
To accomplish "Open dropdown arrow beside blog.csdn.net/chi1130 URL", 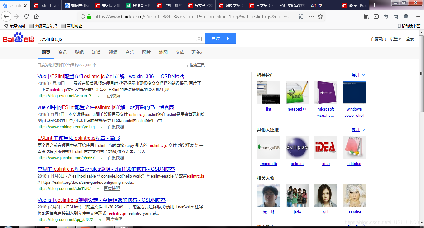I will click(98, 189).
